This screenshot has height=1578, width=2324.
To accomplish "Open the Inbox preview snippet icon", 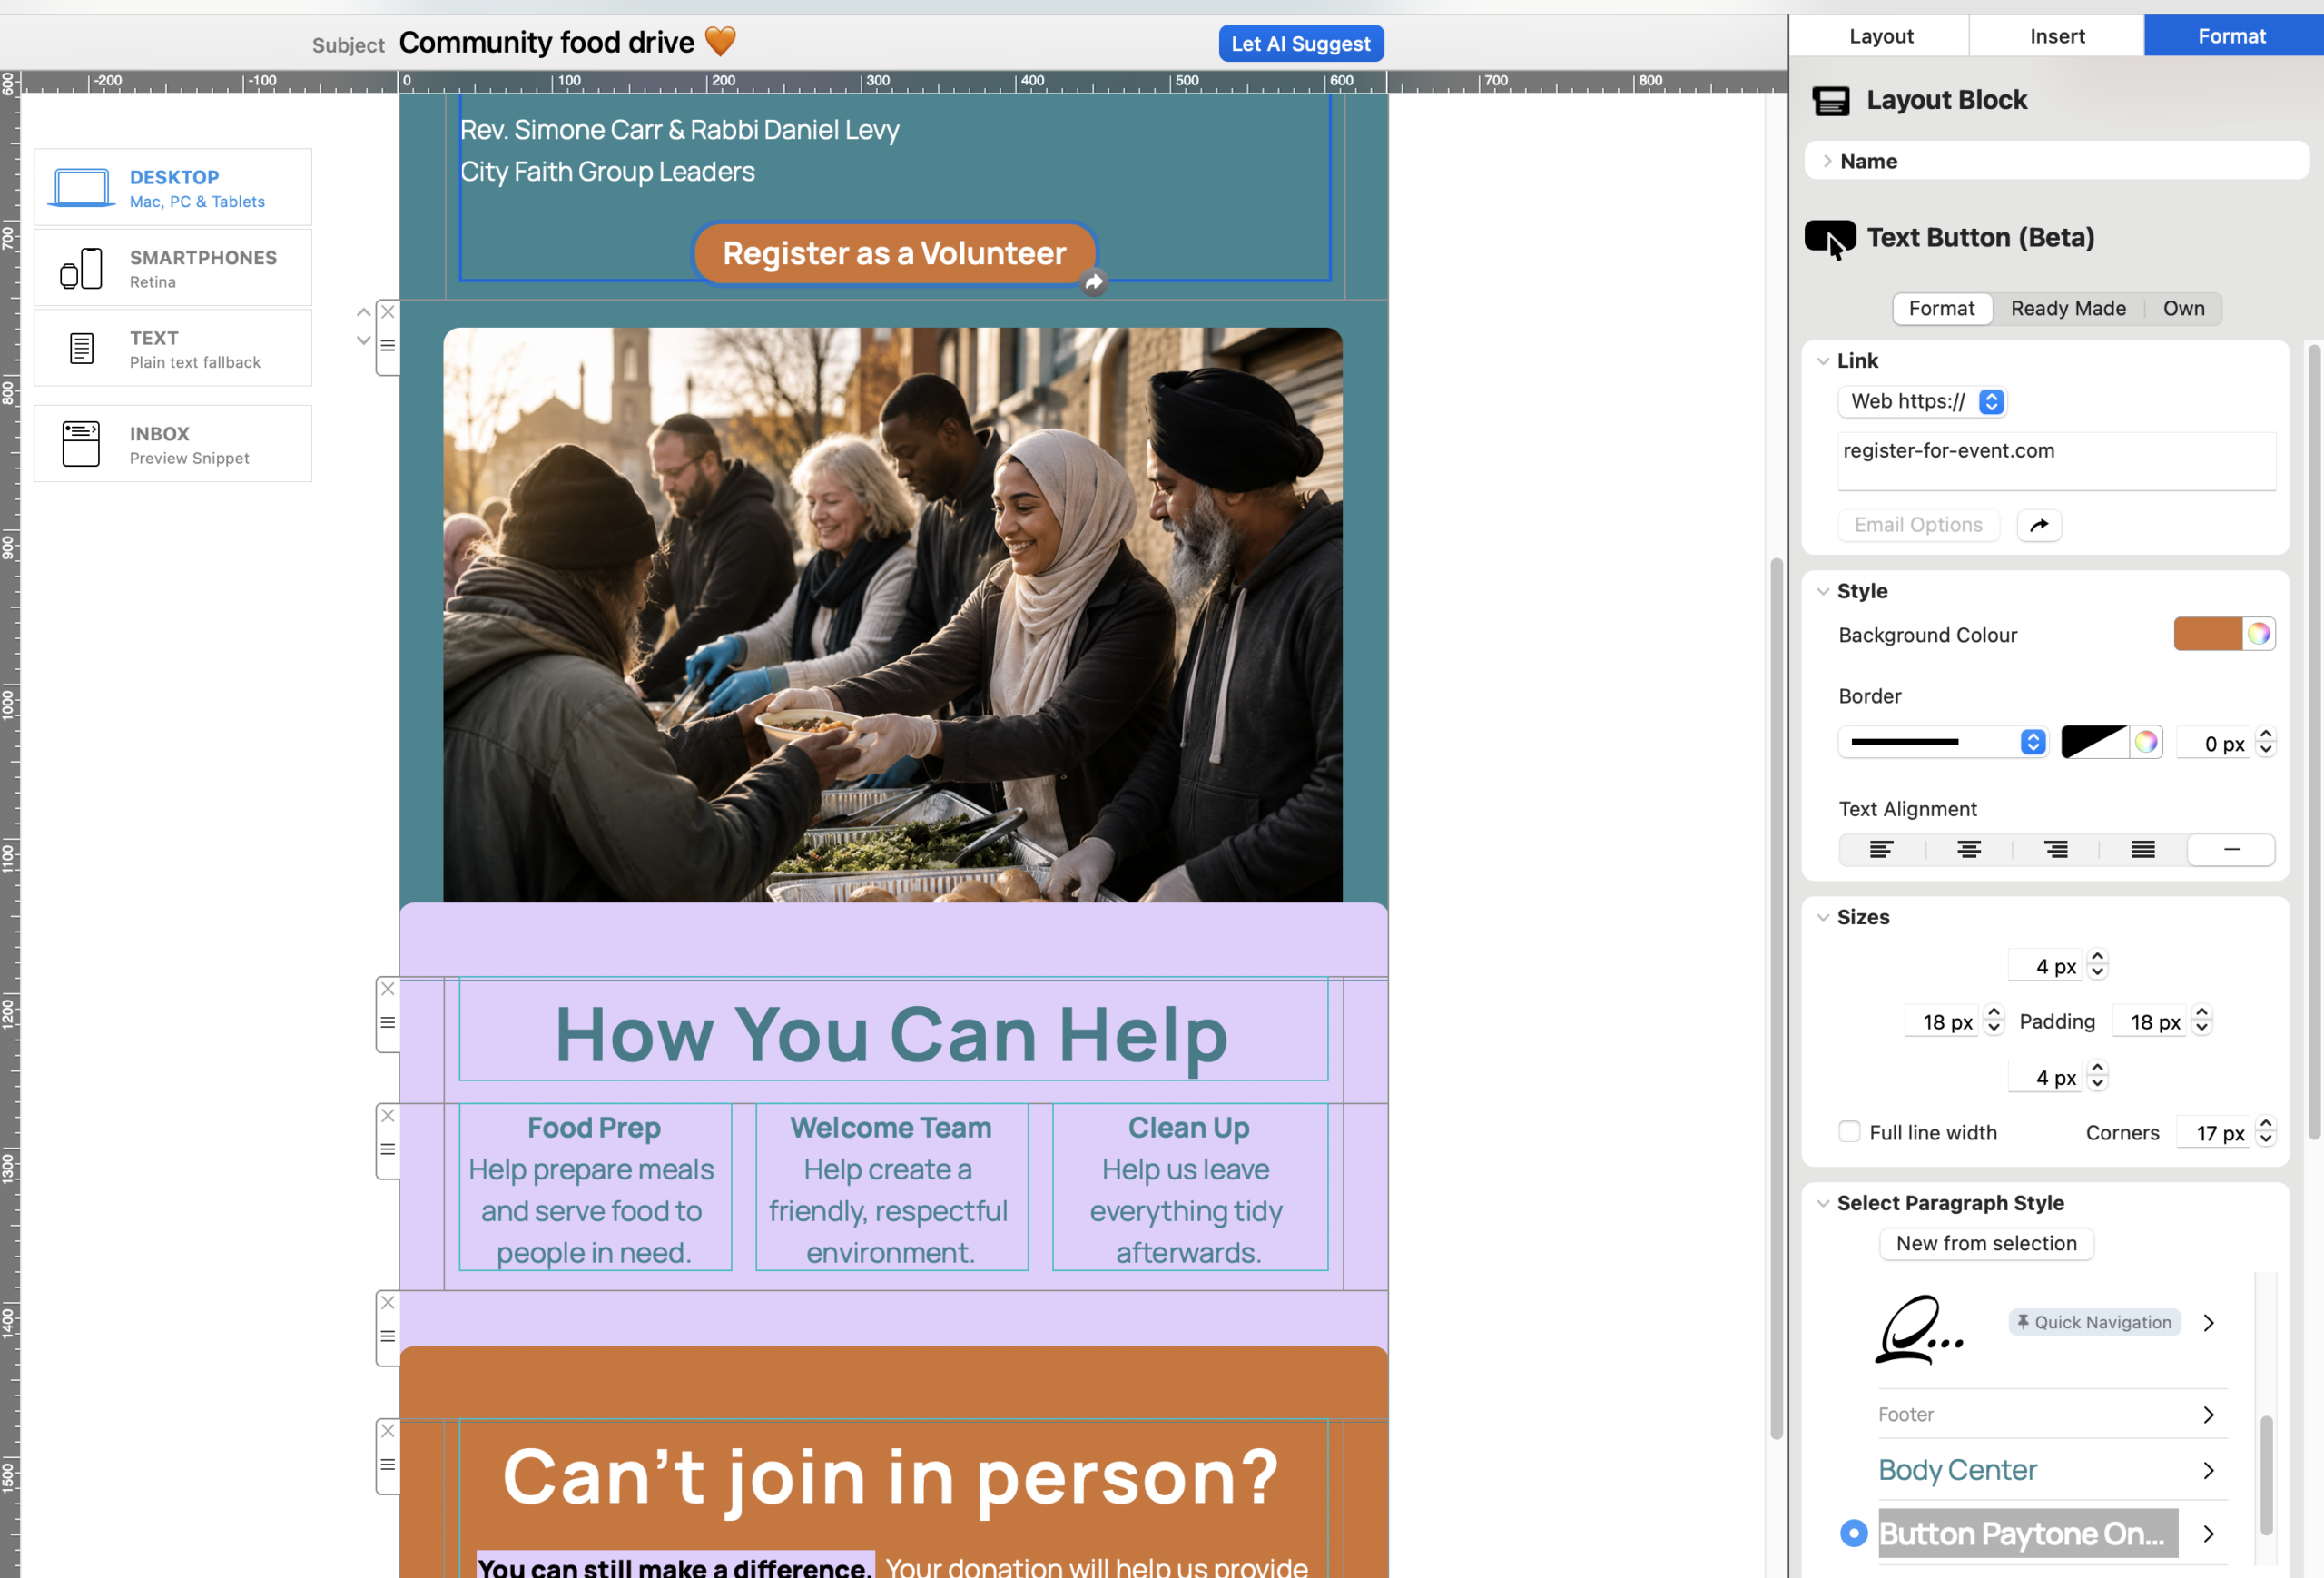I will coord(81,444).
